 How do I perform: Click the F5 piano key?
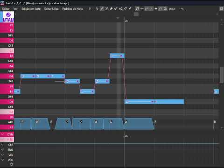click(x=7, y=25)
